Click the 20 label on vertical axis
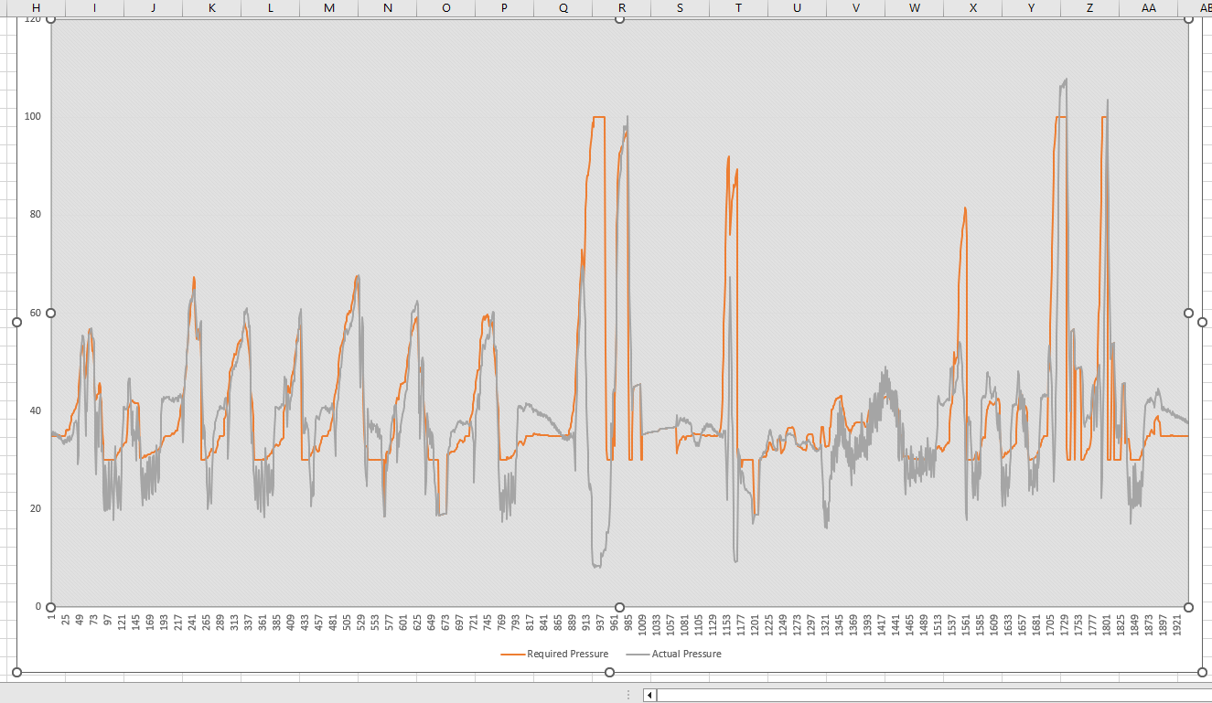Screen dimensions: 1212x703 pos(35,508)
